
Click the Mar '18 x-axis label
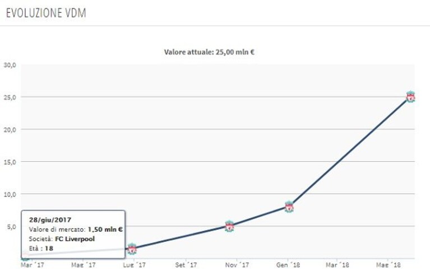pos(337,265)
